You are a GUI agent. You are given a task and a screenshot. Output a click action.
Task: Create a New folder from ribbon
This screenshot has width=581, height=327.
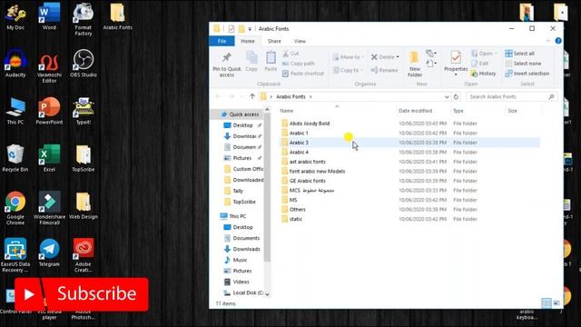coord(414,64)
